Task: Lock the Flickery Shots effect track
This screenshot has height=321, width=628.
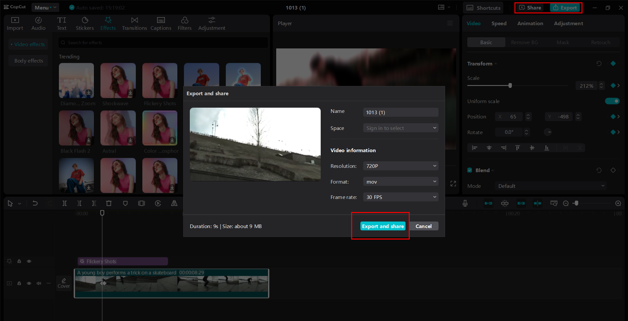Action: point(19,262)
